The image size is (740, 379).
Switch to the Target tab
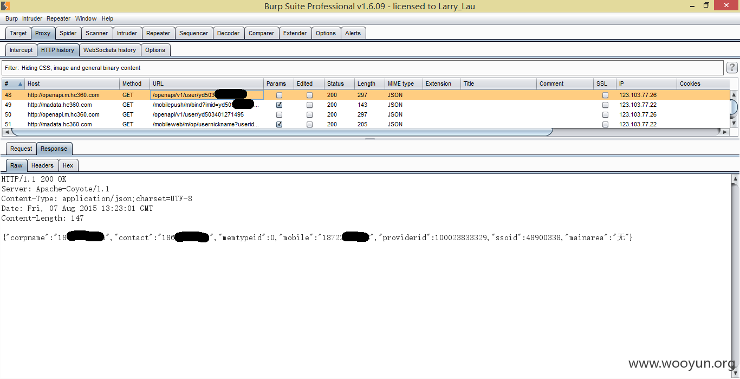tap(18, 33)
